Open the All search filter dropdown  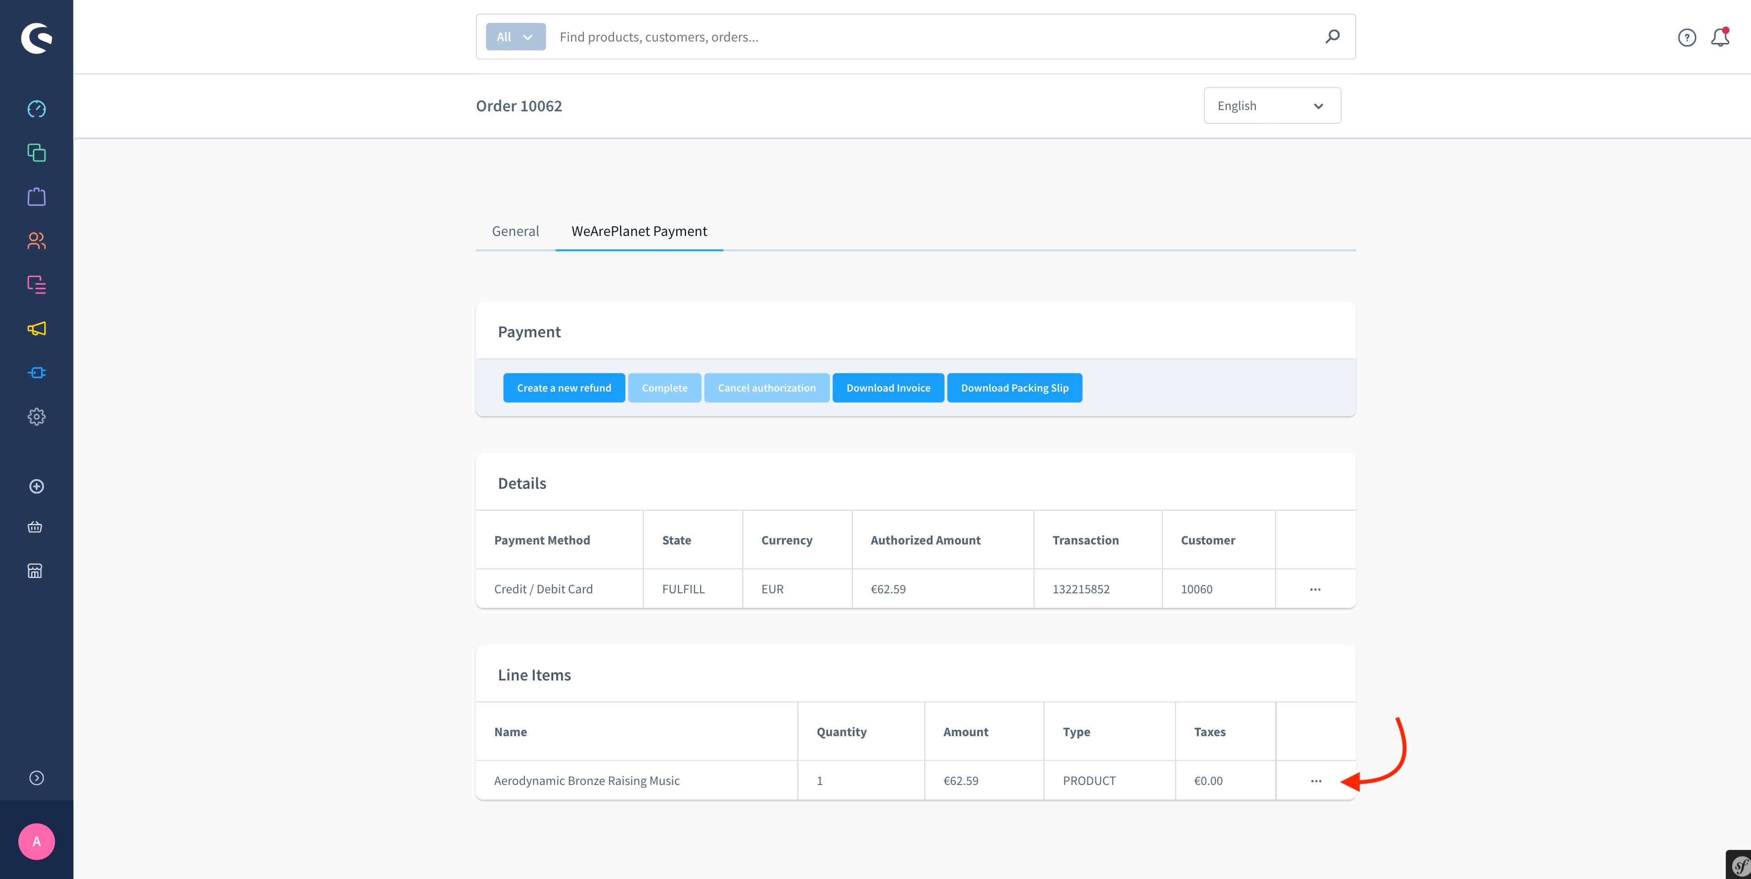point(515,37)
